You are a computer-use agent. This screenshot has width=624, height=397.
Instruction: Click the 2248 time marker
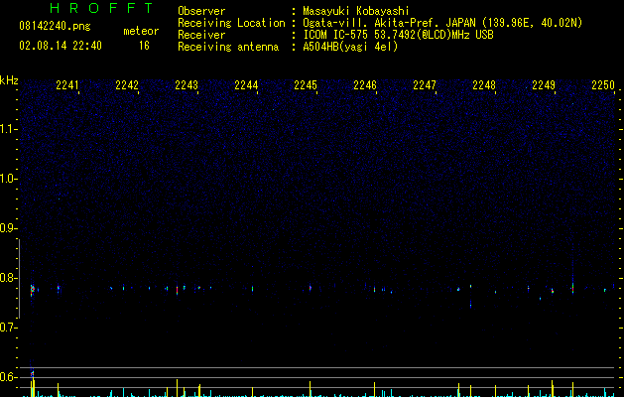coord(484,85)
